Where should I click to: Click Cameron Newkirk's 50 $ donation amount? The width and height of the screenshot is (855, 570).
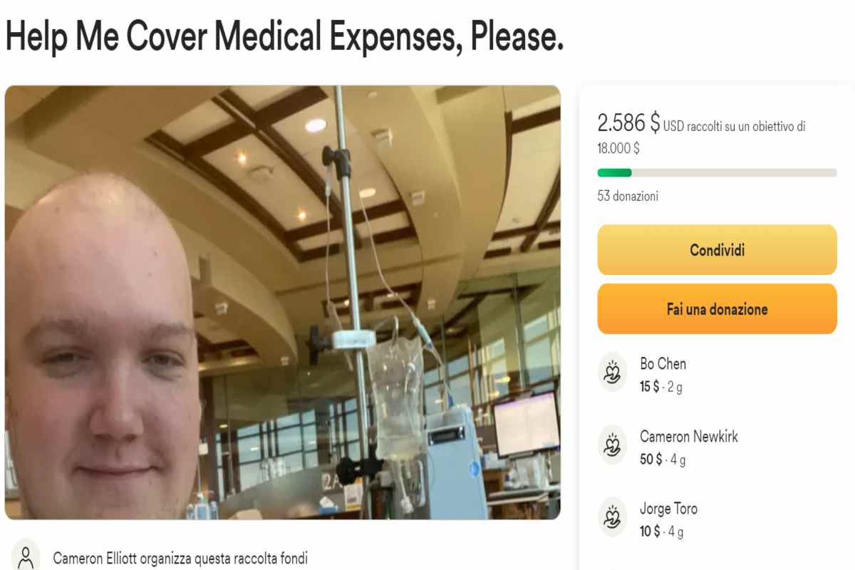point(651,460)
